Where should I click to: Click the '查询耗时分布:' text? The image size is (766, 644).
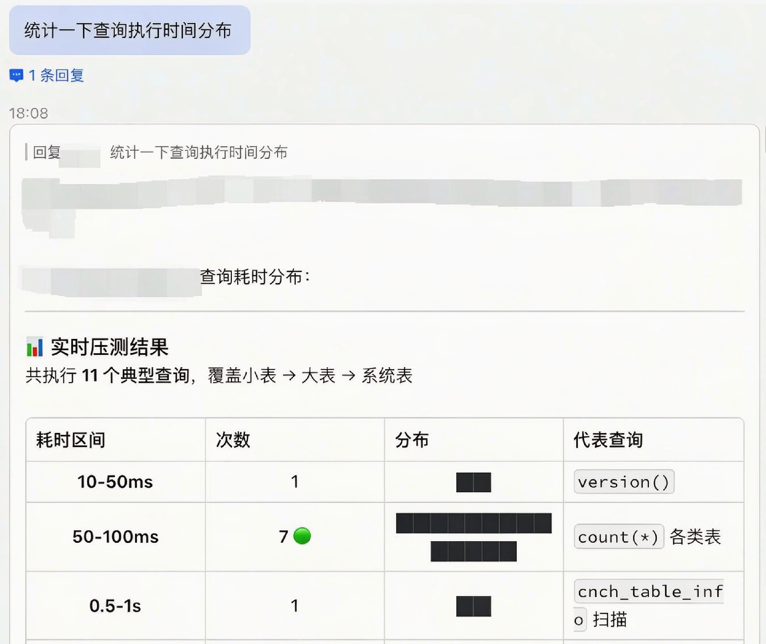pos(255,277)
